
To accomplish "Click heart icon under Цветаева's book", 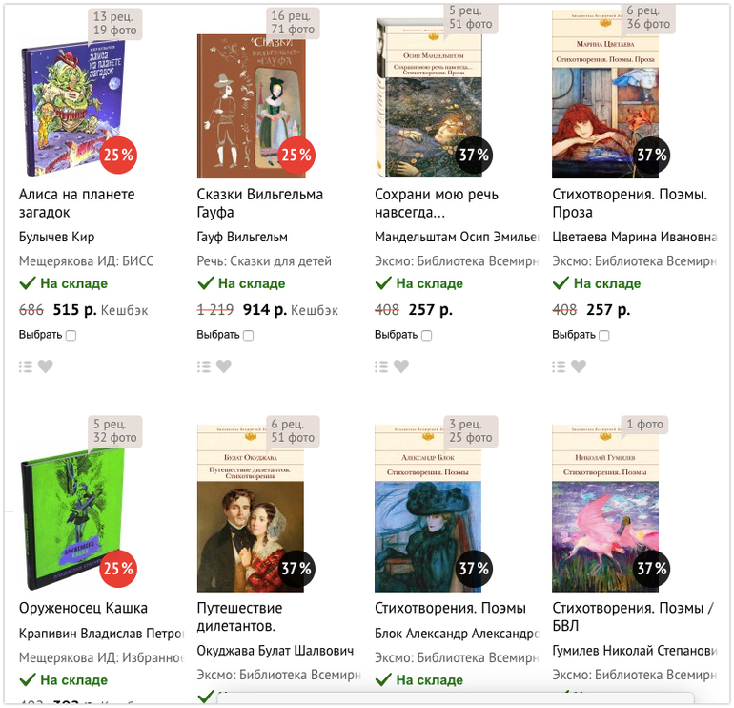I will [x=579, y=366].
